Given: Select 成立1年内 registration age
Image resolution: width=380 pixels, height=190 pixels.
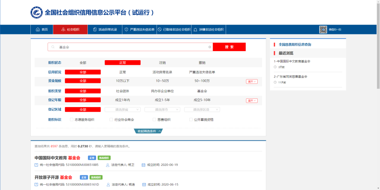Looking at the screenshot, I should click(x=123, y=100).
